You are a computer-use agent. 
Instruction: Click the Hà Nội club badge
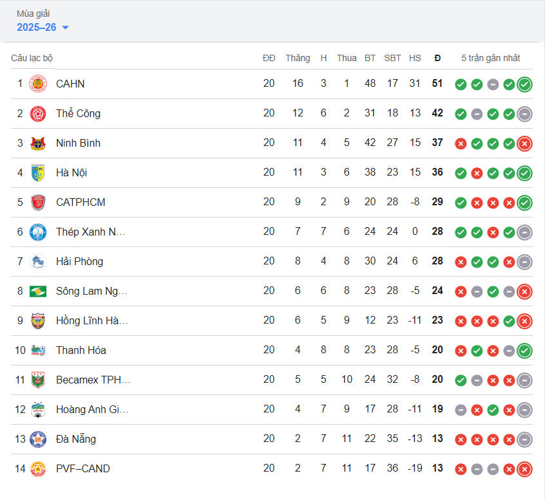38,172
